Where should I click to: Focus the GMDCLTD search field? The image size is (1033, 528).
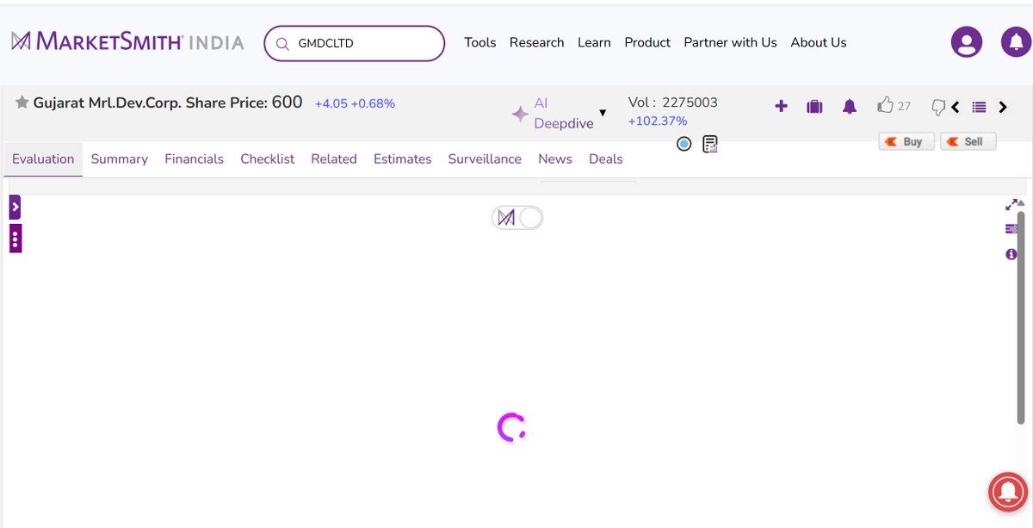click(354, 43)
